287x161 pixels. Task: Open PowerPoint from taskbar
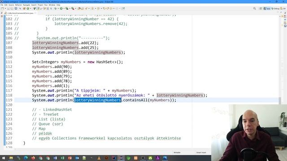click(70, 158)
